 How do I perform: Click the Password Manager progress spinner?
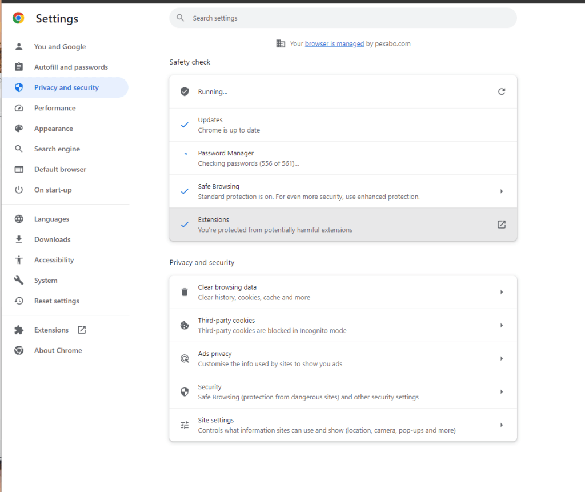(x=186, y=154)
